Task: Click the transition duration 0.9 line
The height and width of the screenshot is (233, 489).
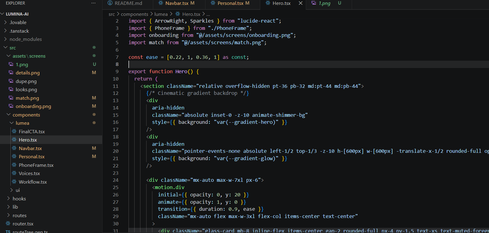Action: point(211,209)
